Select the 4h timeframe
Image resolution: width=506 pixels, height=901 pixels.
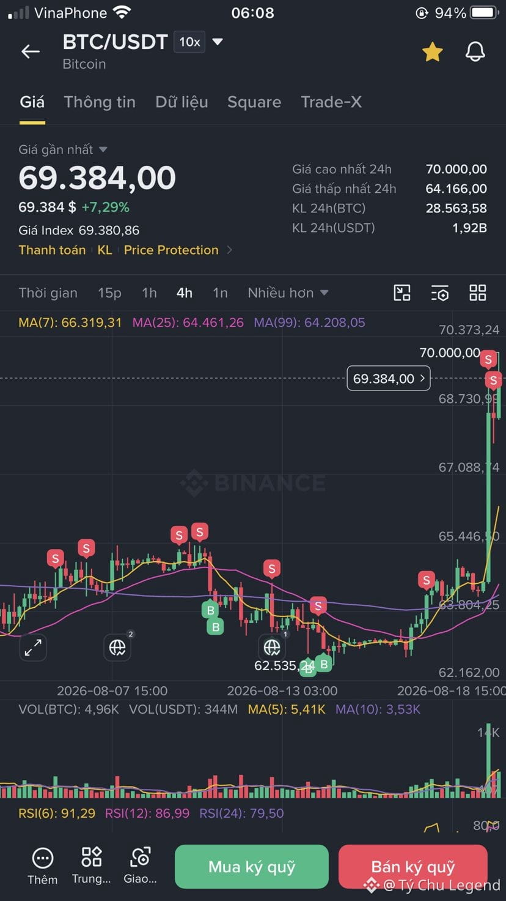tap(185, 293)
